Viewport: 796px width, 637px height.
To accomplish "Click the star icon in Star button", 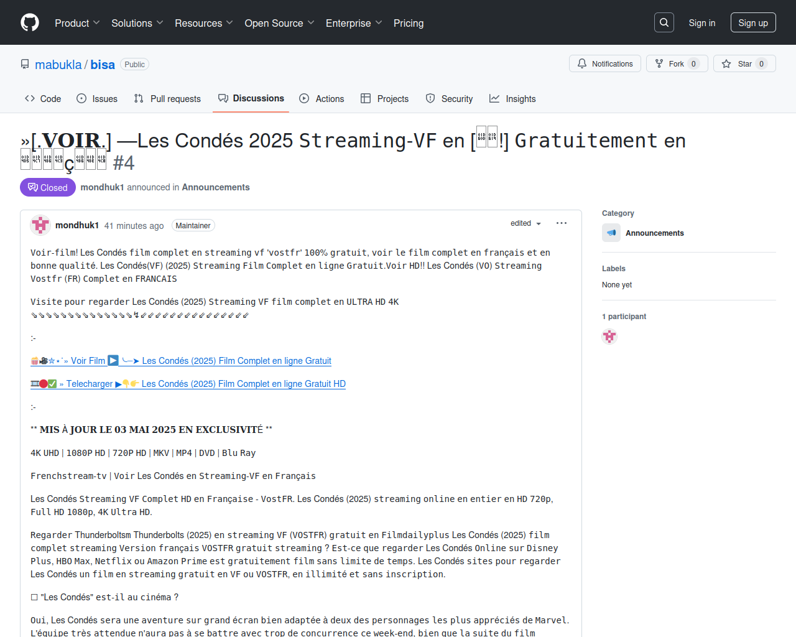I will [726, 63].
